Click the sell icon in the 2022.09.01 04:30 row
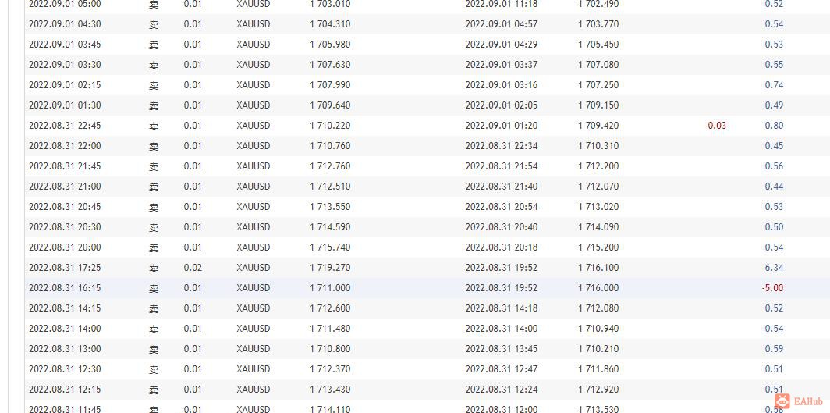This screenshot has width=830, height=413. (154, 25)
